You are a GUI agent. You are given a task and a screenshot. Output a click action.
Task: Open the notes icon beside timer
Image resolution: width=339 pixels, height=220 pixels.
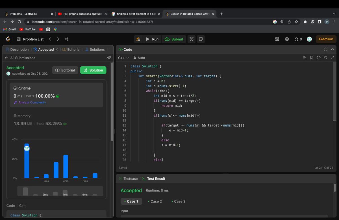coord(201,39)
